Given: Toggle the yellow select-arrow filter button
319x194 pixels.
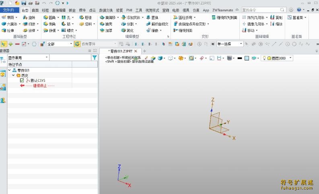Looking at the screenshot, I should pyautogui.click(x=4, y=44).
